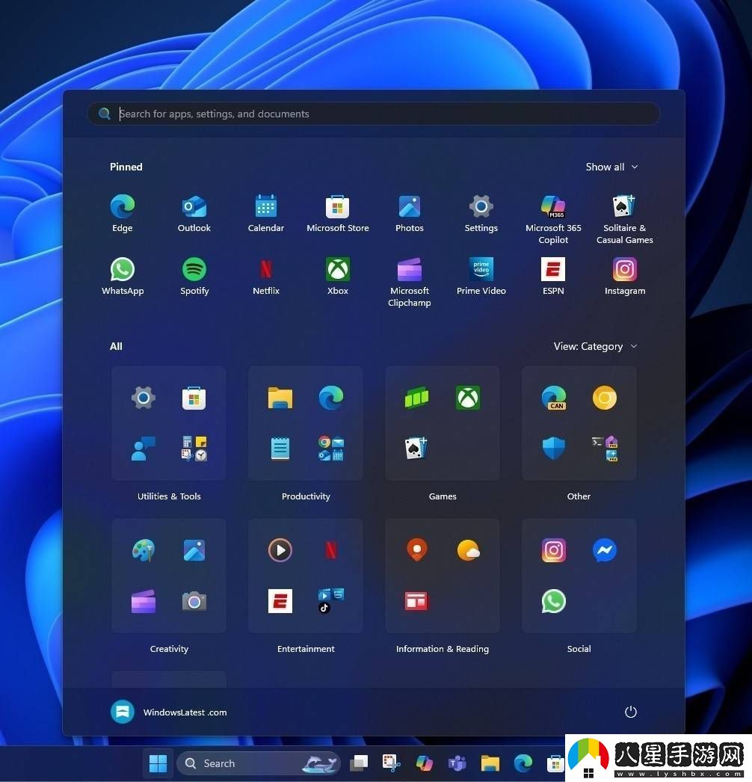752x782 pixels.
Task: Click the search apps input field
Action: pos(373,114)
